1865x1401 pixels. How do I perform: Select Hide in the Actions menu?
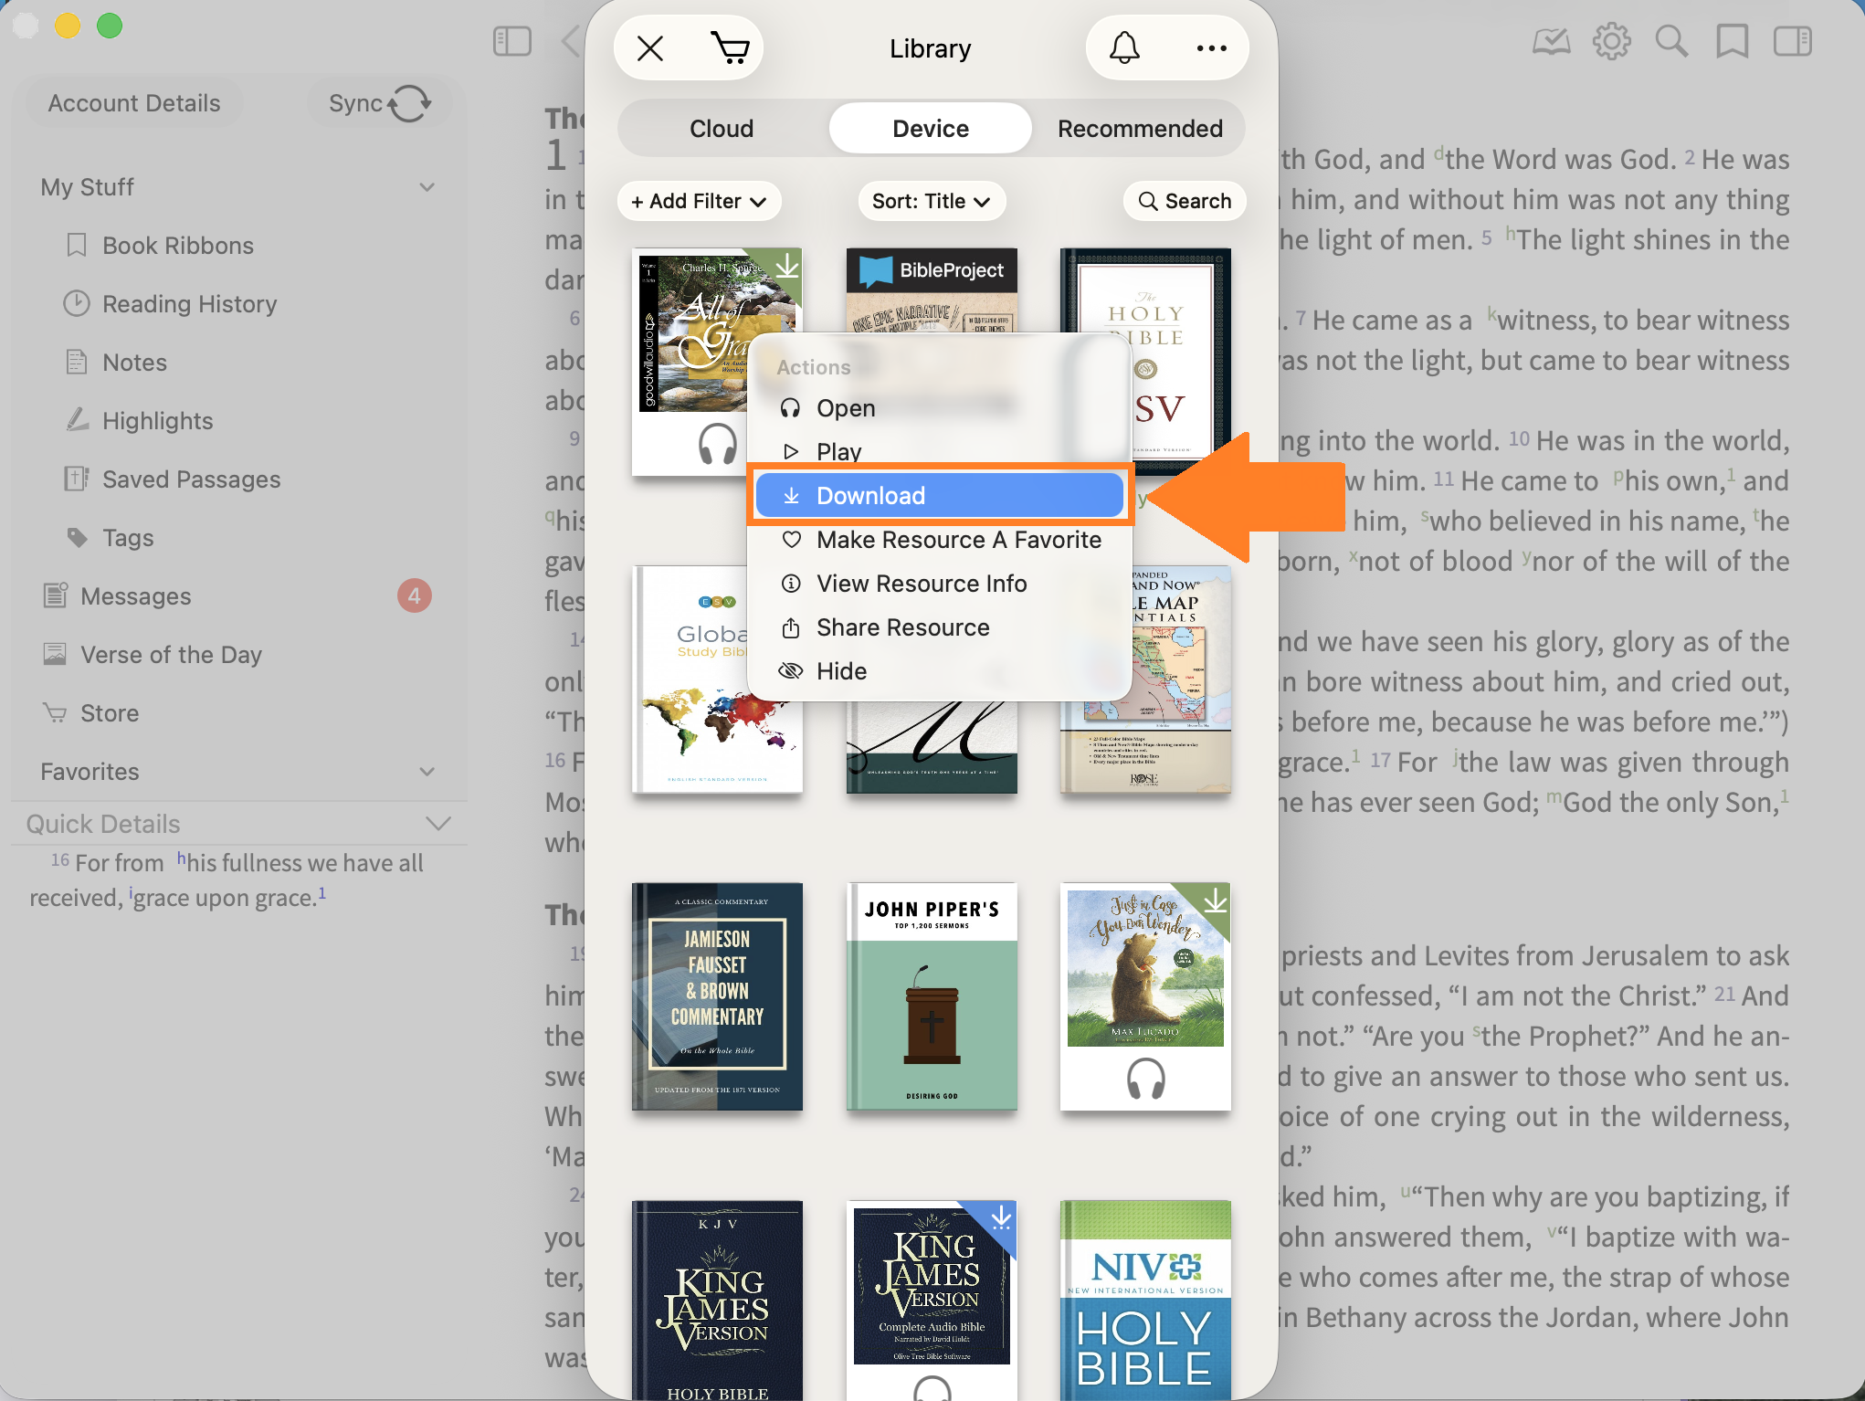tap(940, 671)
